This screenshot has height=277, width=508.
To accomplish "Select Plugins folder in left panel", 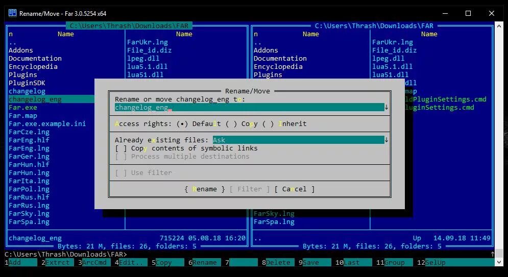I will [22, 74].
